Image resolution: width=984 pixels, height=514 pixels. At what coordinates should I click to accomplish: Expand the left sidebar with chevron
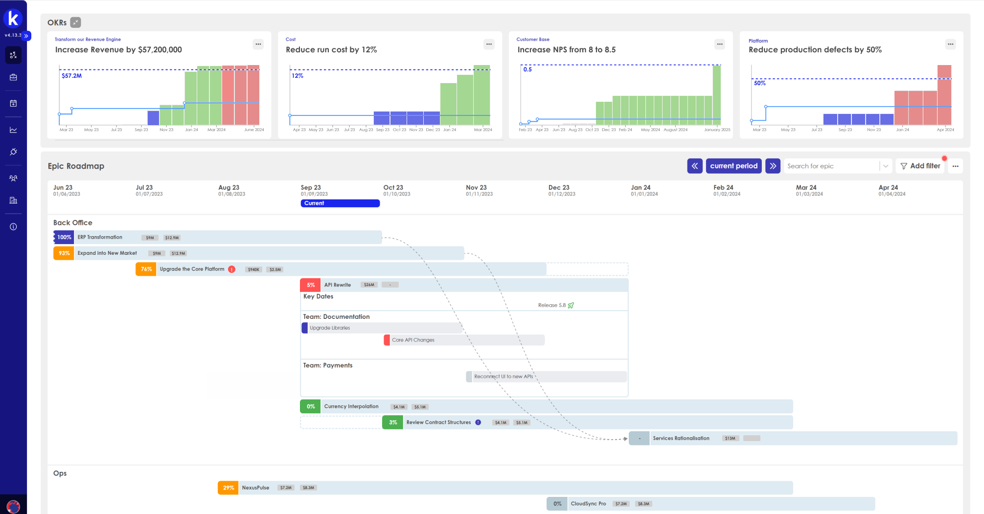click(26, 36)
